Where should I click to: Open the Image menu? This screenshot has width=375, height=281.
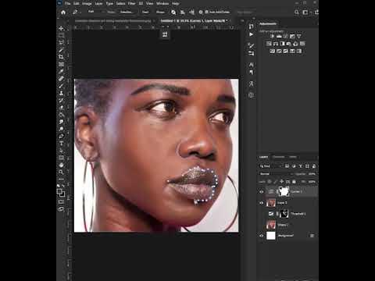click(87, 3)
